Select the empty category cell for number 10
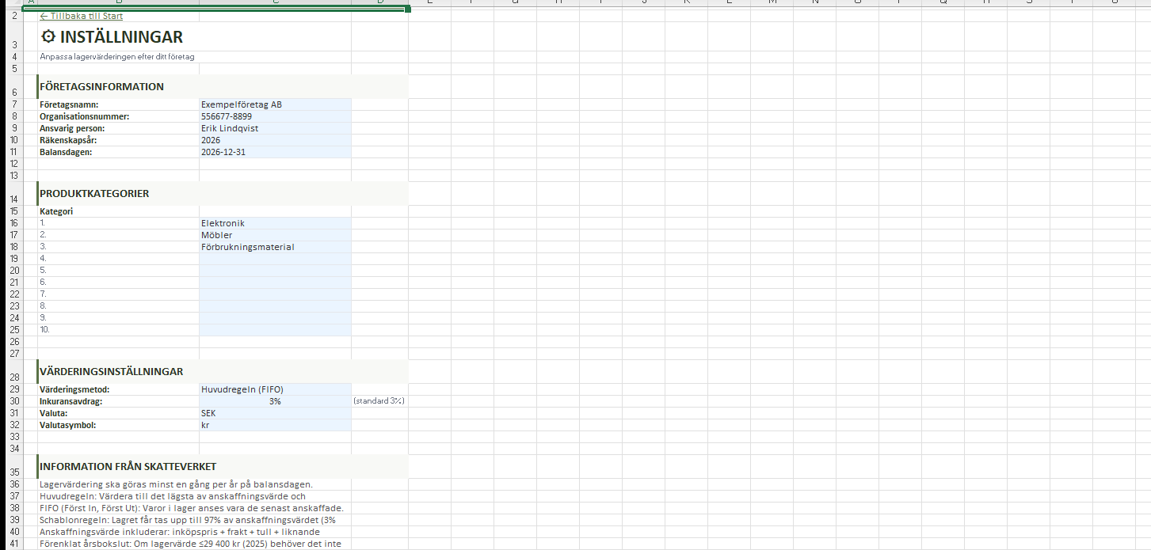Image resolution: width=1151 pixels, height=550 pixels. (x=275, y=330)
